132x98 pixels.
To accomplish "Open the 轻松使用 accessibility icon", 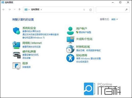I will point(70,58).
